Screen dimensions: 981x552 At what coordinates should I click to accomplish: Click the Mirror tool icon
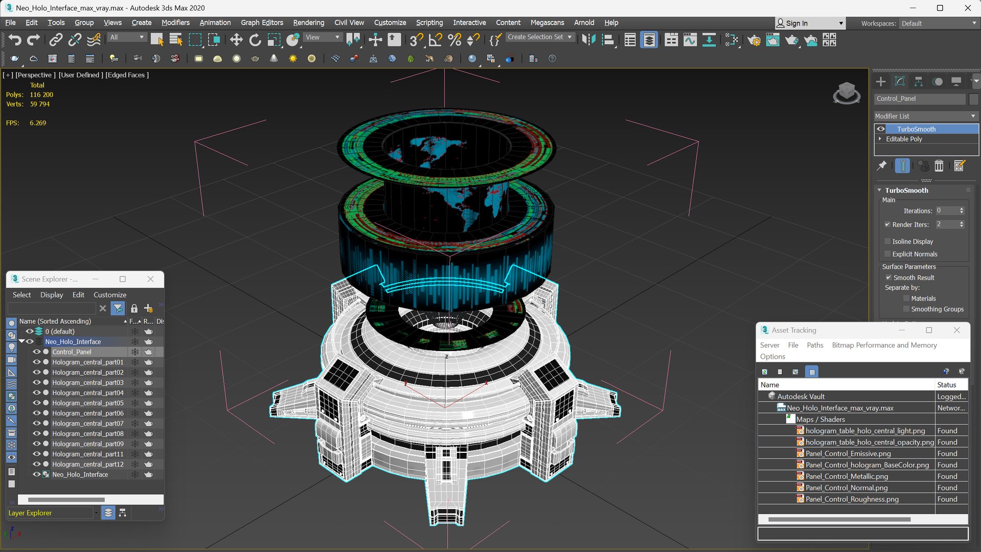(x=588, y=39)
